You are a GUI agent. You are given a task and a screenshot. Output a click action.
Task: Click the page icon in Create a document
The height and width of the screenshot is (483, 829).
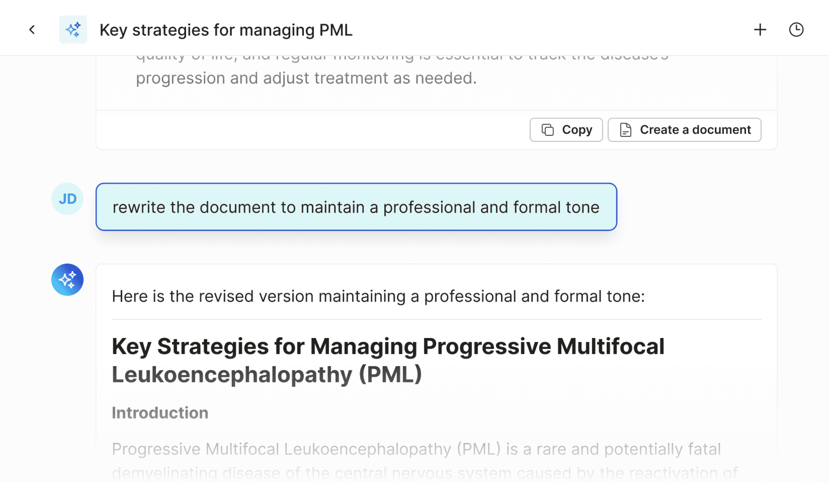(625, 130)
